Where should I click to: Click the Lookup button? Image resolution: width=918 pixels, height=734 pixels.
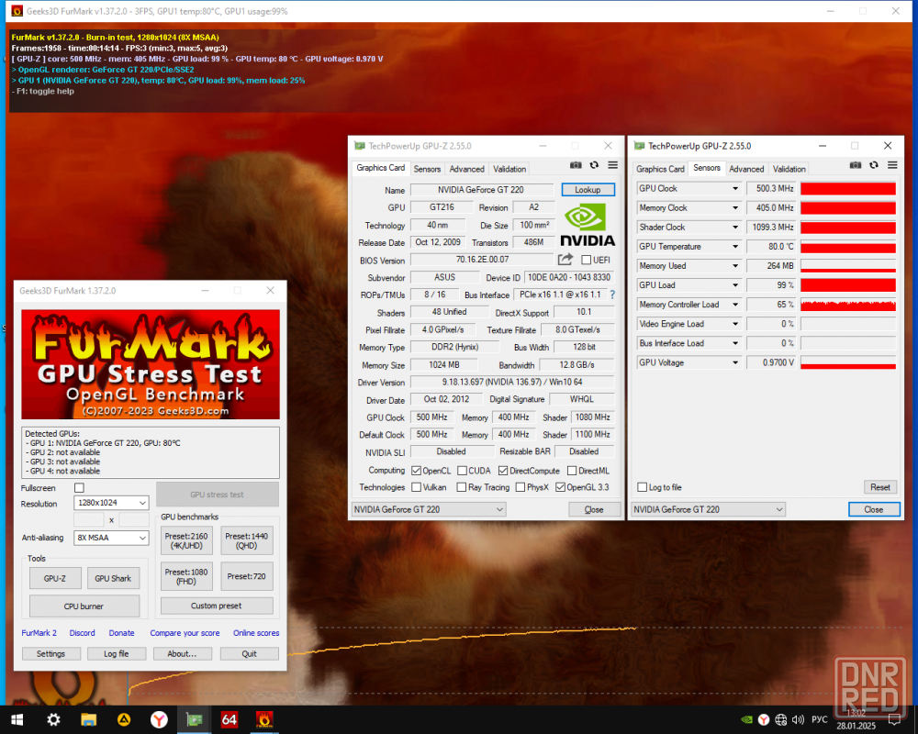click(x=588, y=190)
